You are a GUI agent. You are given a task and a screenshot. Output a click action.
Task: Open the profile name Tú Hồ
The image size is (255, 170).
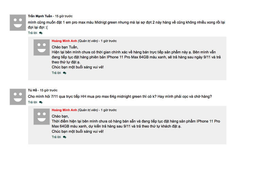pyautogui.click(x=32, y=90)
